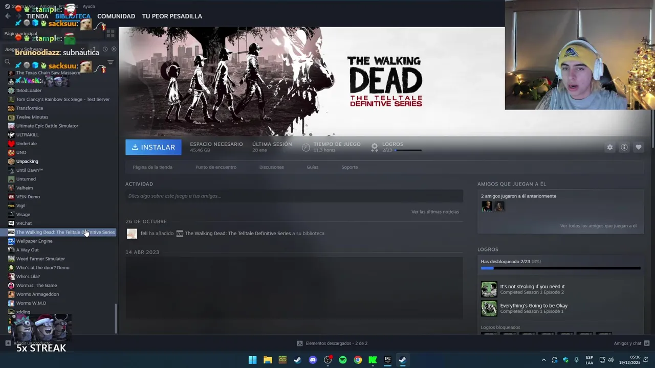Viewport: 655px width, 368px height.
Task: Open Elementos descargados 2 de 2
Action: pos(336,343)
